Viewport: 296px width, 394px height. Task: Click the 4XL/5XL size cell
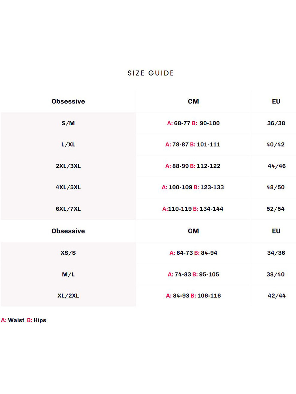68,187
